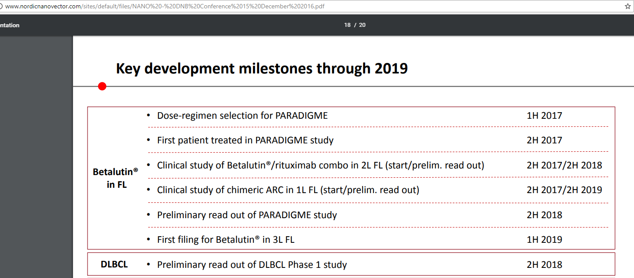Click 'Preliminary read out of PARADIGME study'

[x=247, y=215]
